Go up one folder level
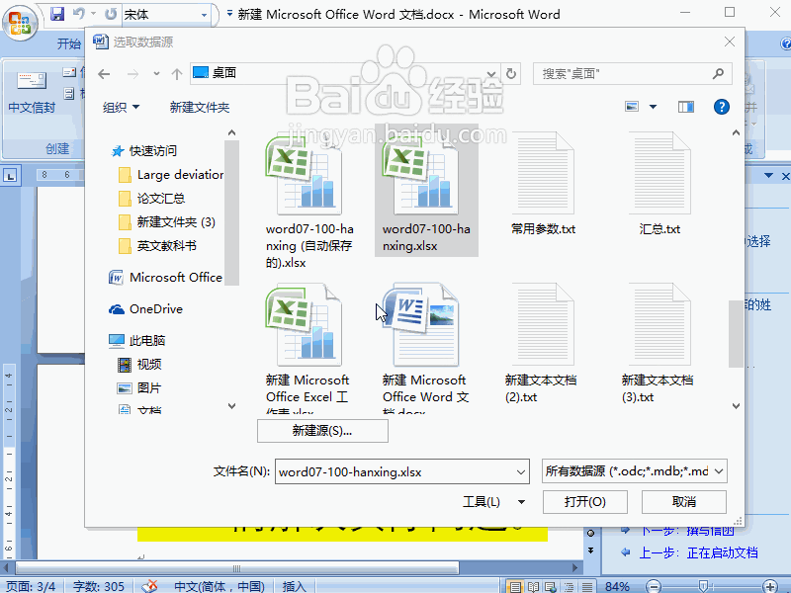The height and width of the screenshot is (593, 791). tap(177, 74)
